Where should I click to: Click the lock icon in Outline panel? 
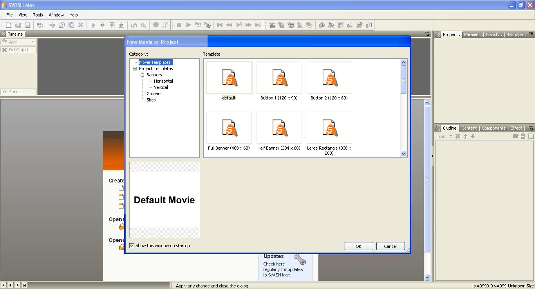click(x=523, y=136)
